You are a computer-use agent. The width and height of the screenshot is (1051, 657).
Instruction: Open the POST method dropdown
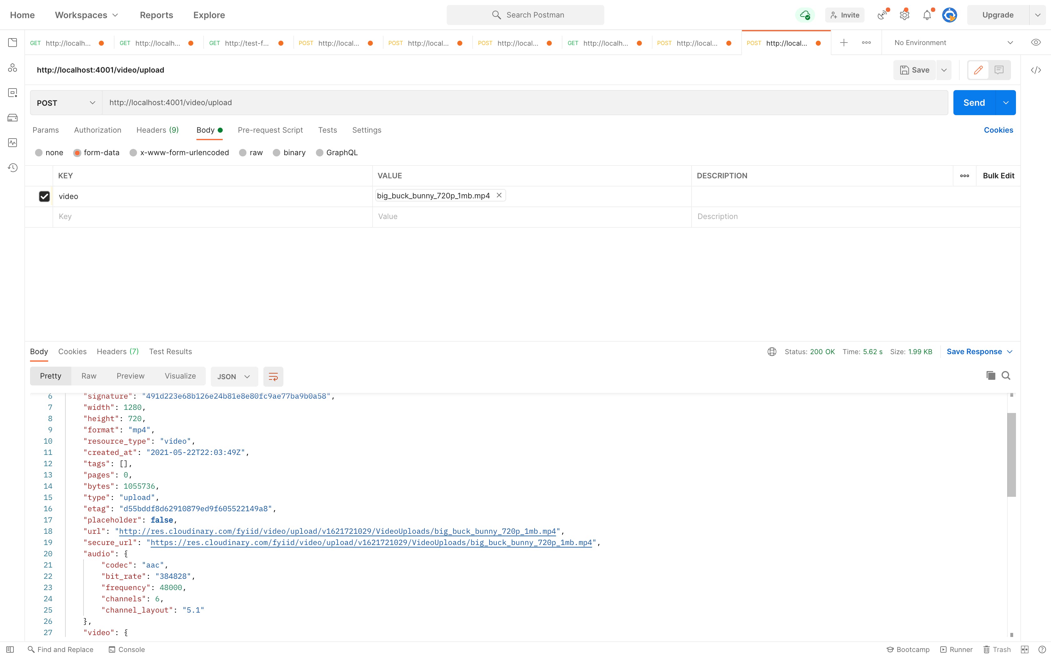66,103
